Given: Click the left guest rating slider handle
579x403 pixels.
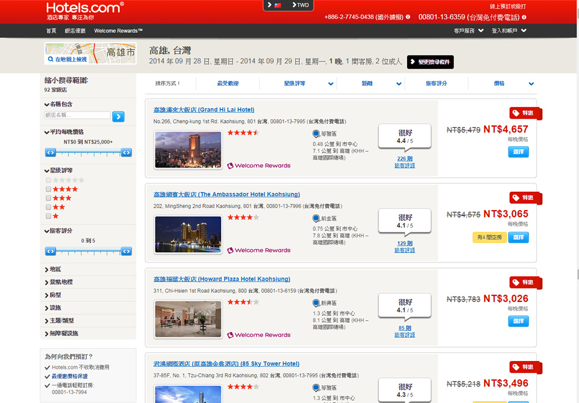Looking at the screenshot, I should [x=51, y=251].
